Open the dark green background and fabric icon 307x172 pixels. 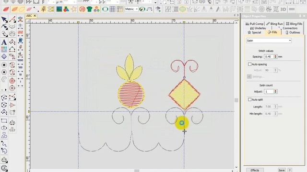(x=59, y=9)
